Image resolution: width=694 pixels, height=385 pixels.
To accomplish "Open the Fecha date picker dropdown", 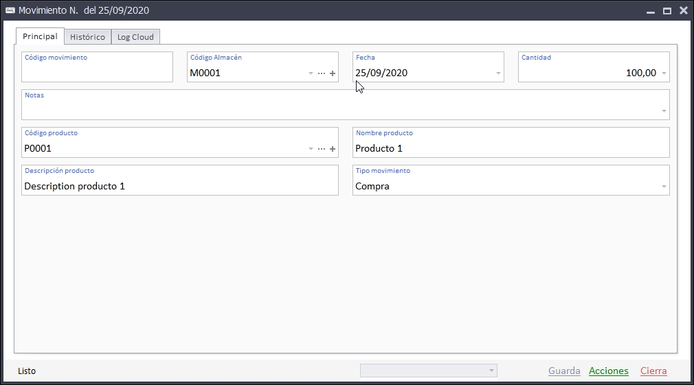I will tap(498, 73).
